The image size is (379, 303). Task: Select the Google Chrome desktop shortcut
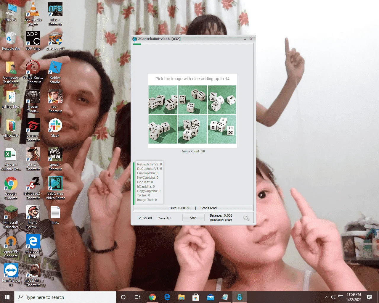pyautogui.click(x=11, y=188)
